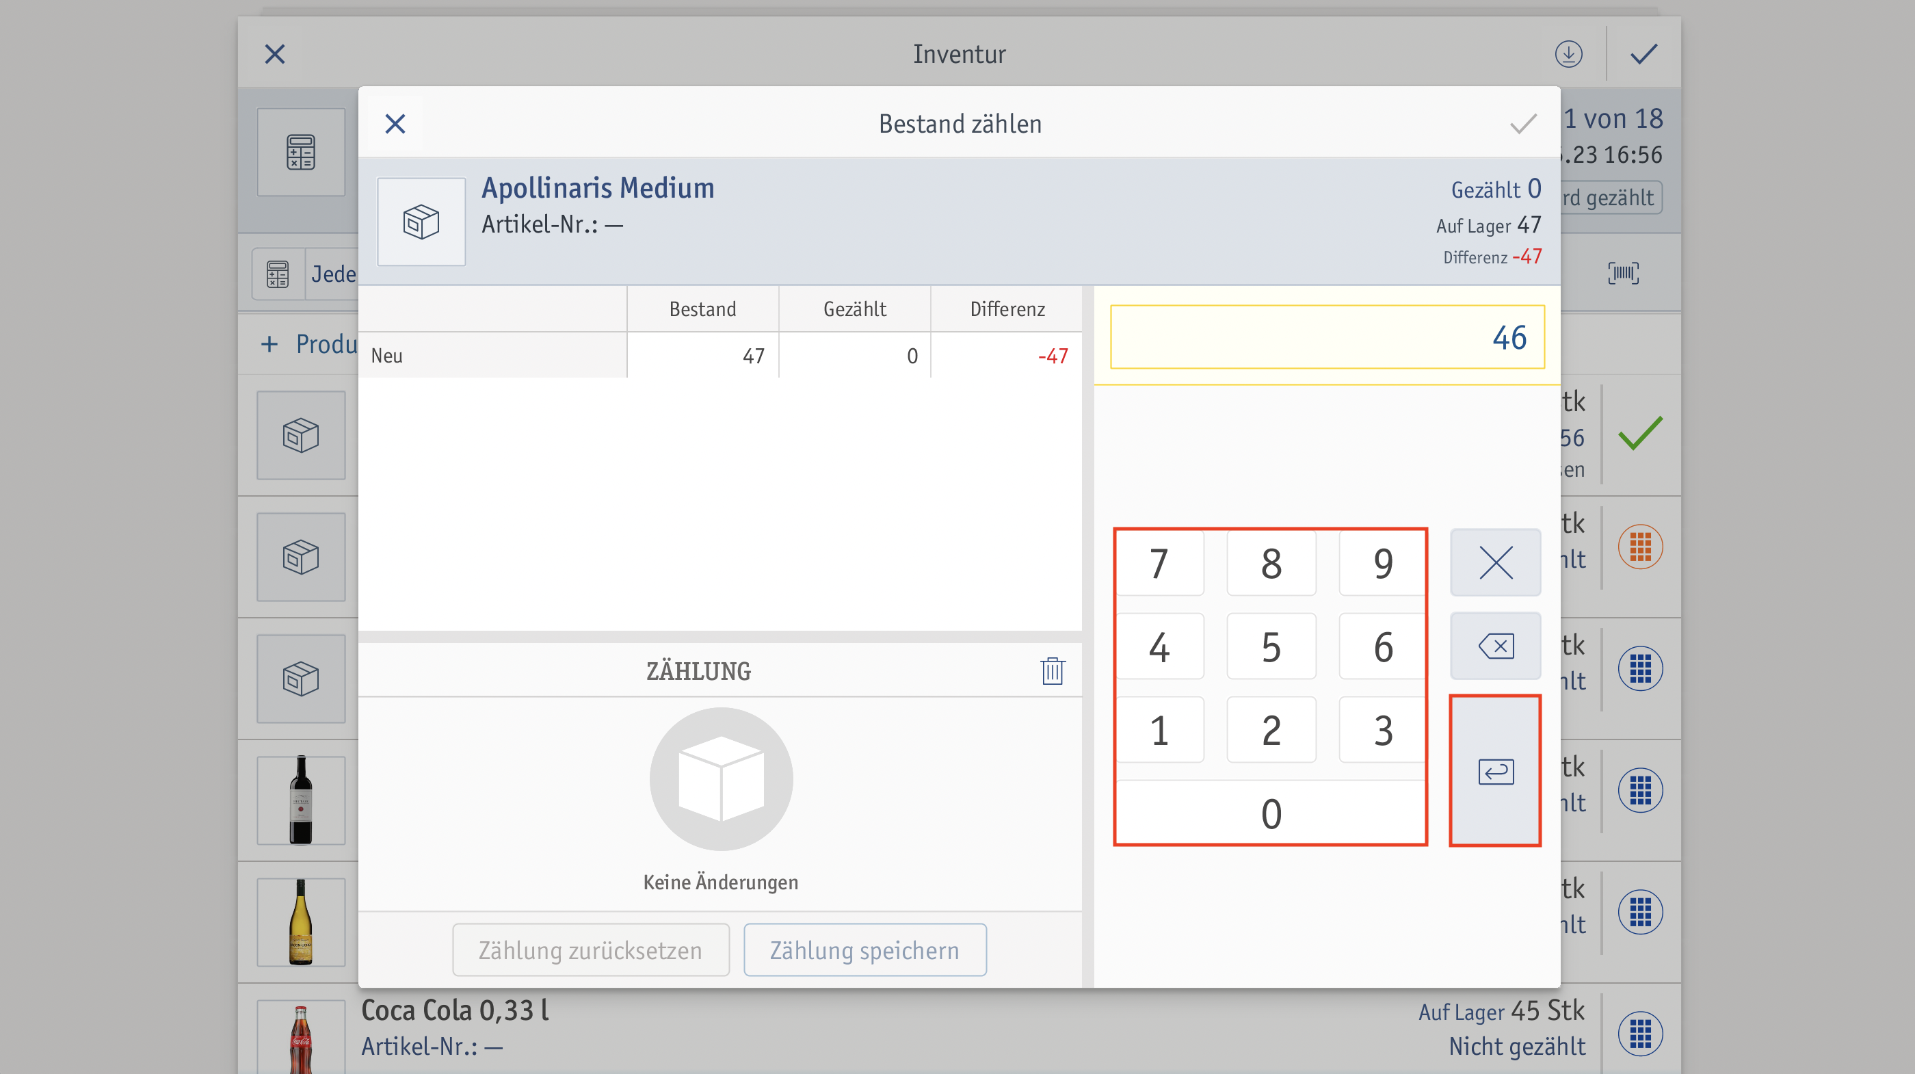Click the download icon in the Inventur header
This screenshot has height=1074, width=1915.
(x=1568, y=53)
